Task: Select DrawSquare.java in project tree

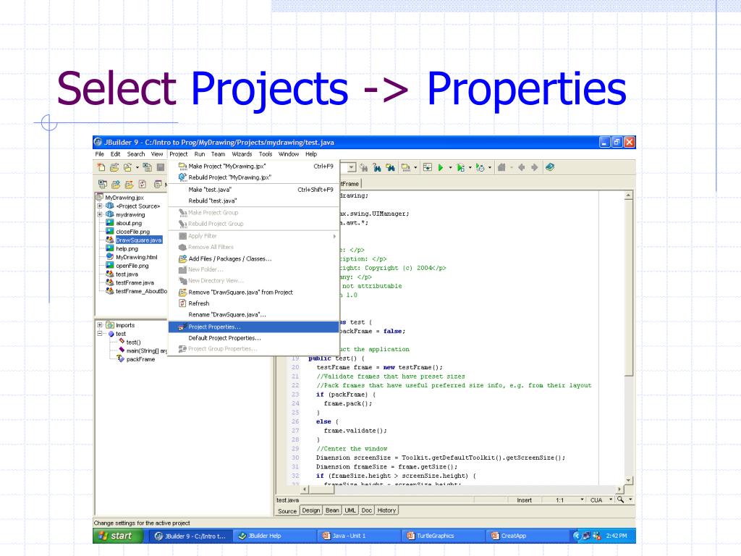Action: pos(138,240)
